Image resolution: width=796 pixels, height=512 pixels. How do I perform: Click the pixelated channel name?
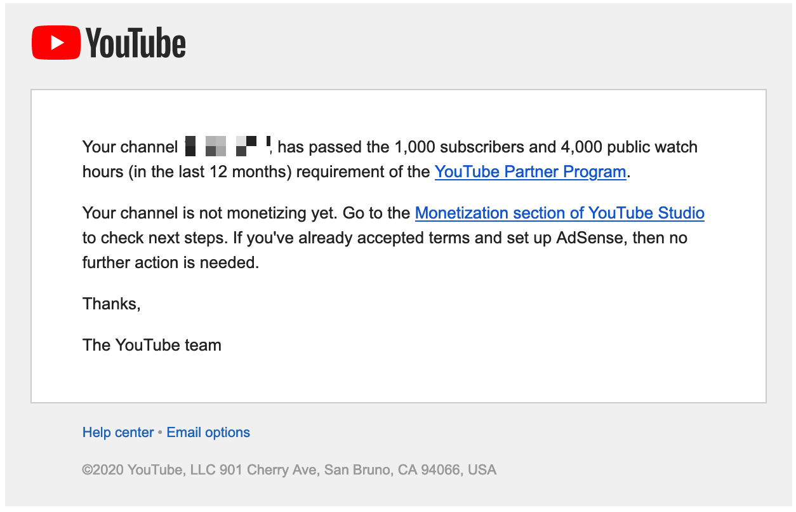click(228, 146)
